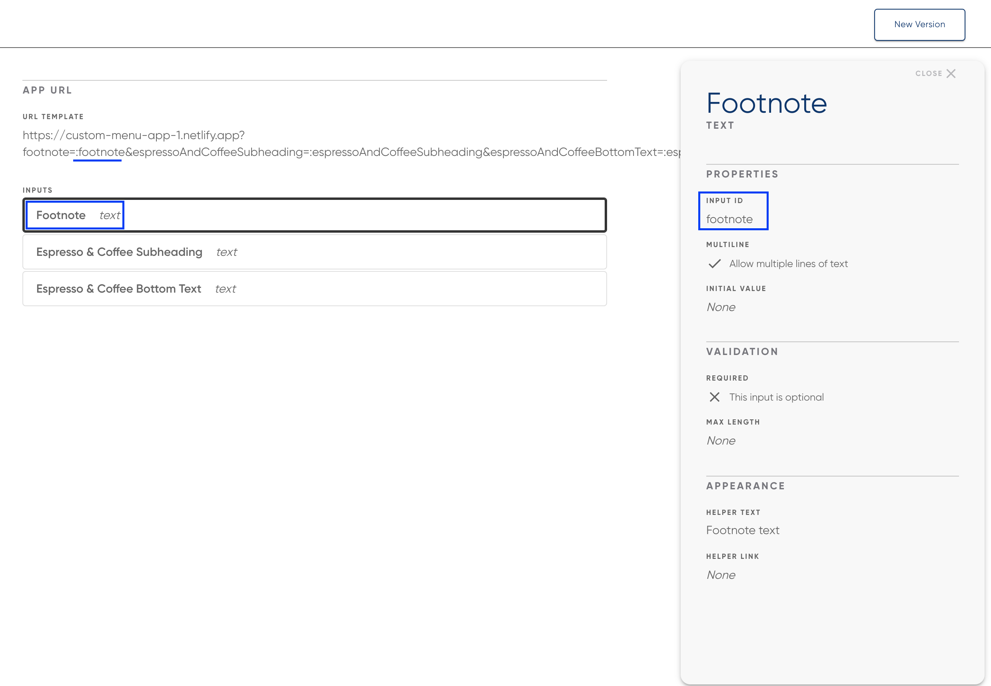The width and height of the screenshot is (991, 686).
Task: Select the Footnote input row
Action: pos(314,215)
